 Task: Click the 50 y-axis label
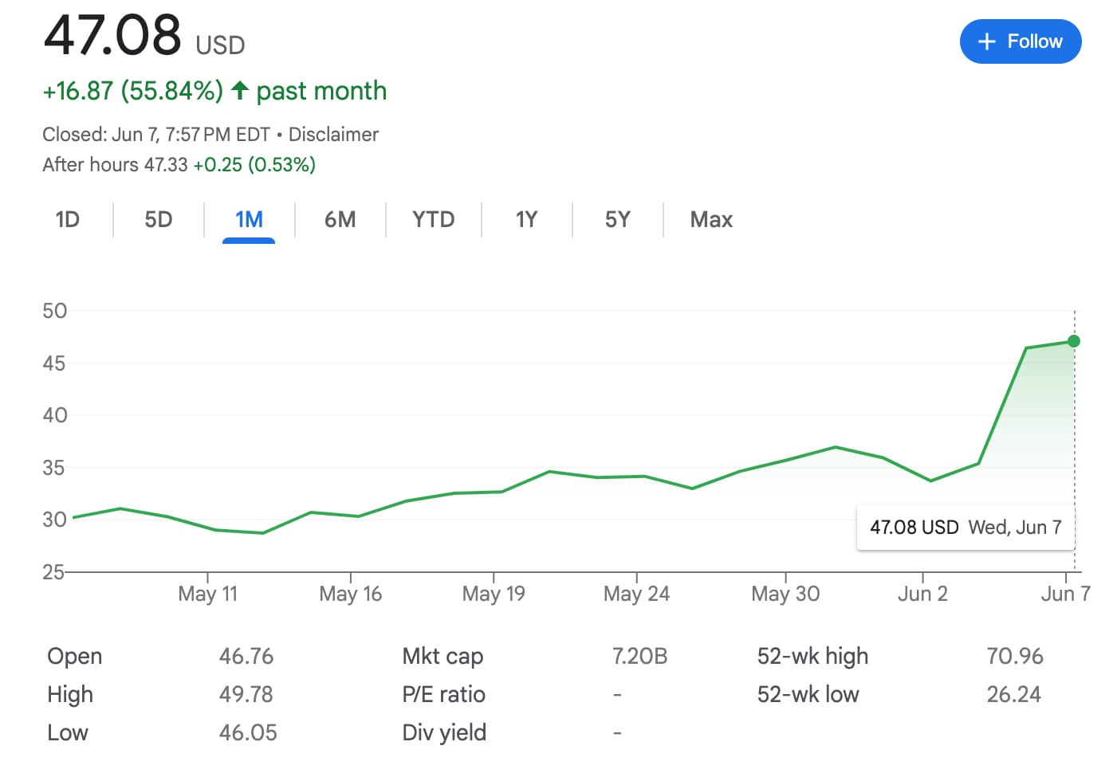[x=55, y=311]
